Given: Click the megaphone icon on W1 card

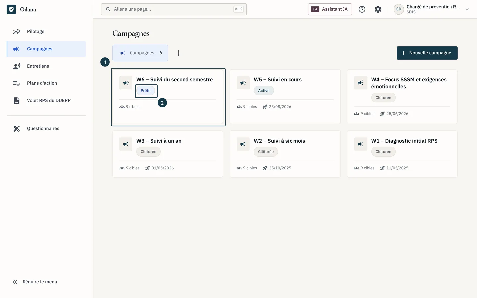Looking at the screenshot, I should (361, 144).
